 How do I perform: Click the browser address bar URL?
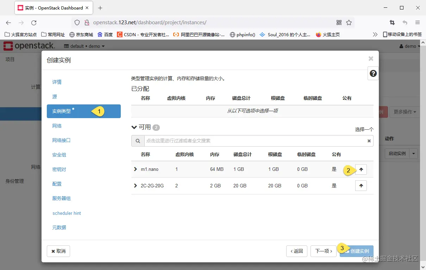150,22
